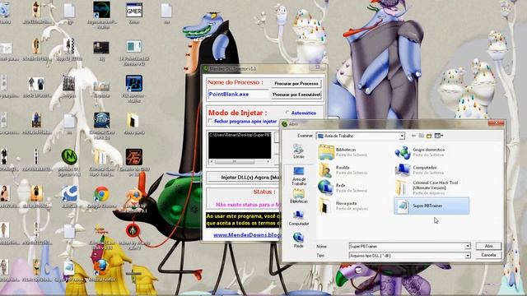The height and width of the screenshot is (296, 527).
Task: Expand the Examinar location dropdown
Action: 402,136
